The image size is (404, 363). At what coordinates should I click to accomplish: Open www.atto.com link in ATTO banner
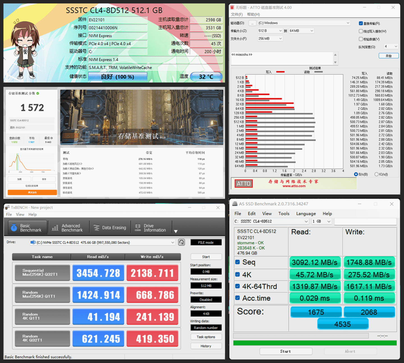pyautogui.click(x=294, y=186)
